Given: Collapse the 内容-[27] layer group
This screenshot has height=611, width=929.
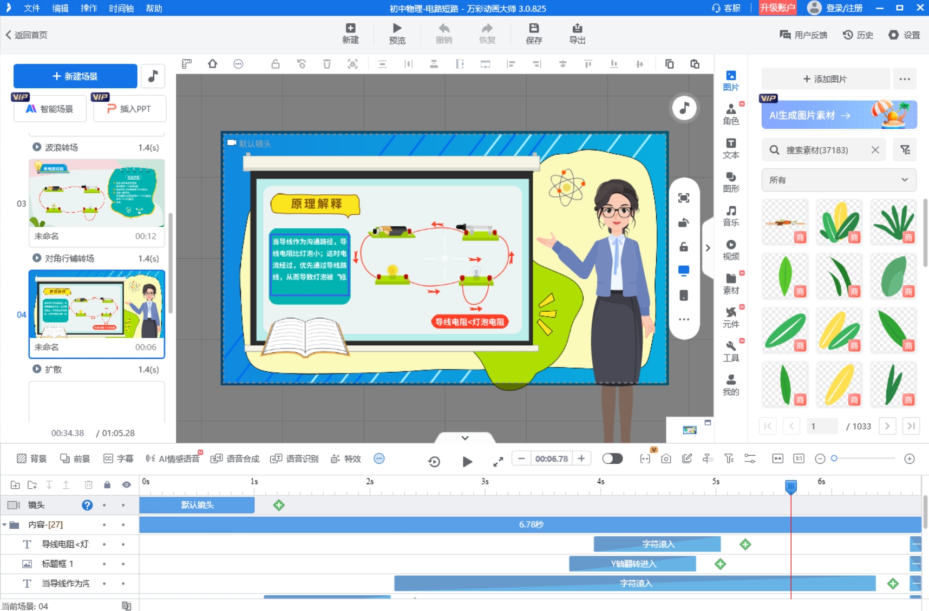Looking at the screenshot, I should click(5, 525).
